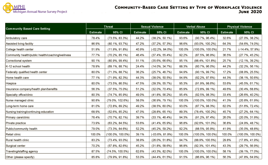Click Ambulatory care Threat estimate 78.4%

(95, 38)
